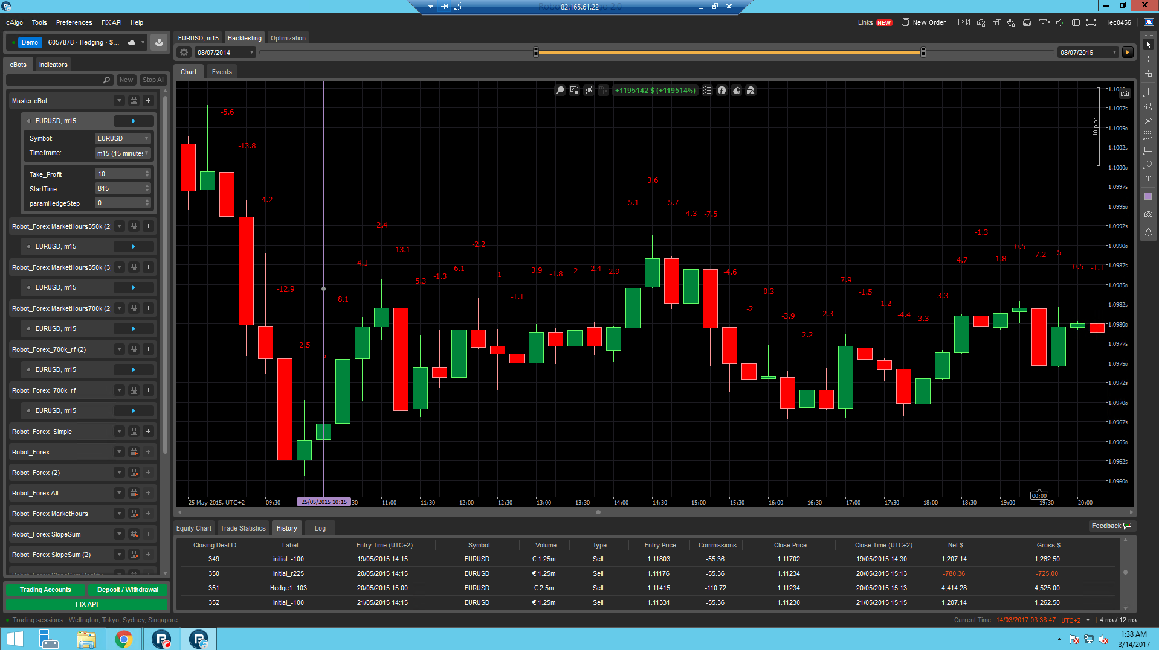Image resolution: width=1159 pixels, height=650 pixels.
Task: Click the sound volume icon in top toolbar
Action: 1060,23
